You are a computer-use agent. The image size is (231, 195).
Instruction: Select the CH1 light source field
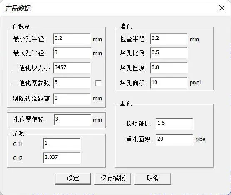coord(62,143)
